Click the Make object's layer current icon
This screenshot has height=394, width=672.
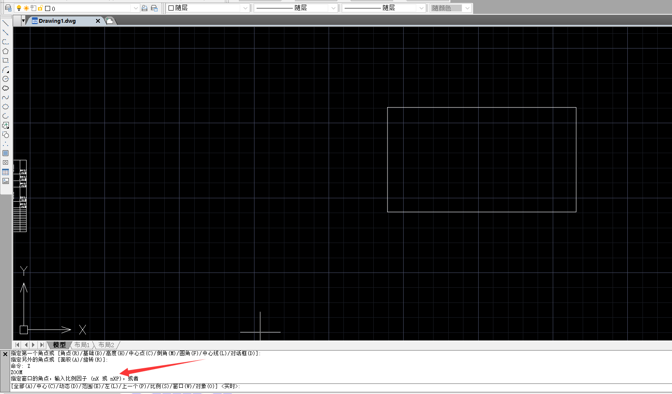(x=145, y=8)
